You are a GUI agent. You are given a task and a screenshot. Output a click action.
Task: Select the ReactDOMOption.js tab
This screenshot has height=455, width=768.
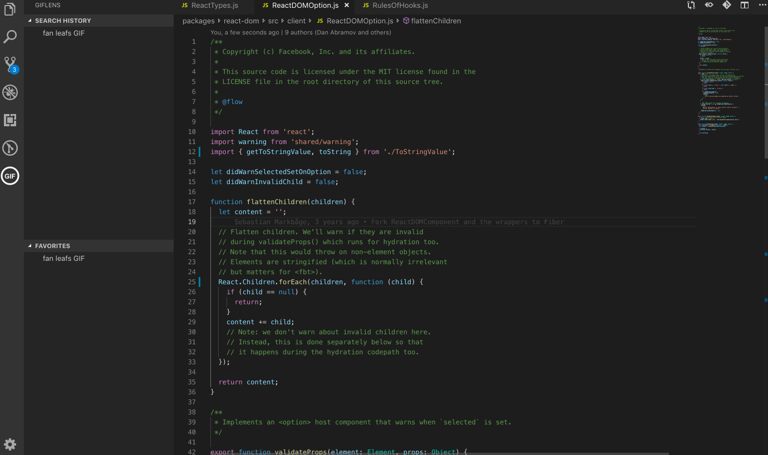point(305,6)
